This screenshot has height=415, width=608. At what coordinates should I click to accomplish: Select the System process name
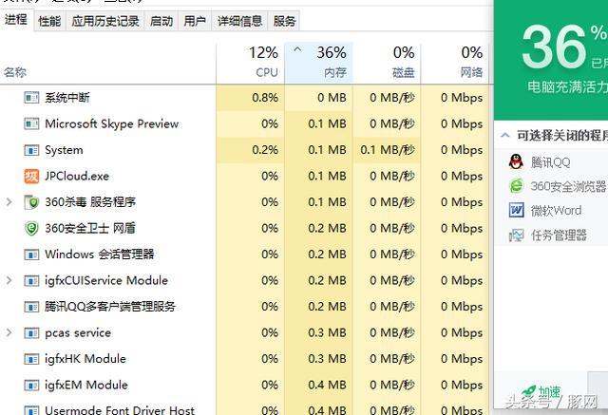coord(64,150)
